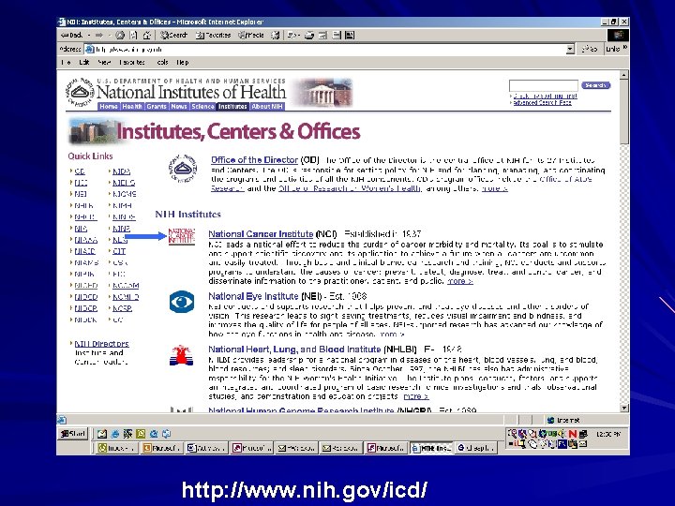The height and width of the screenshot is (506, 675).
Task: Expand the Back button history dropdown arrow
Action: click(x=89, y=36)
